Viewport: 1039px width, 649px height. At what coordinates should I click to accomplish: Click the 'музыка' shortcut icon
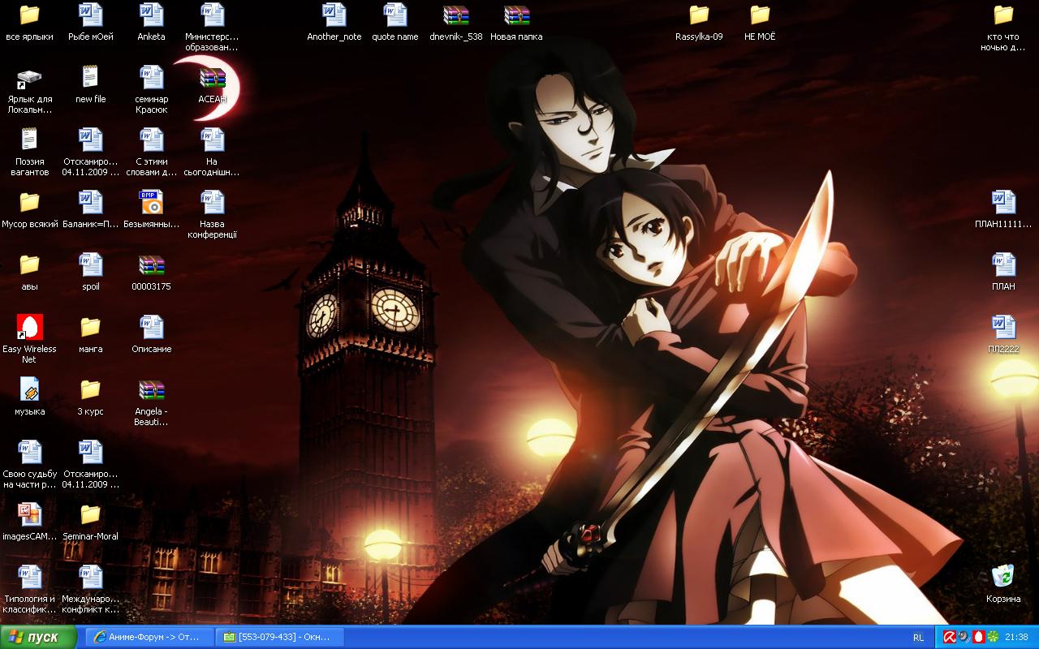[x=29, y=390]
